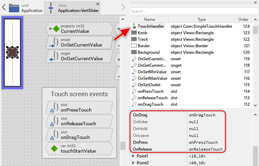Click the touchStartValue variable diamond icon
The width and height of the screenshot is (259, 166).
(54, 149)
